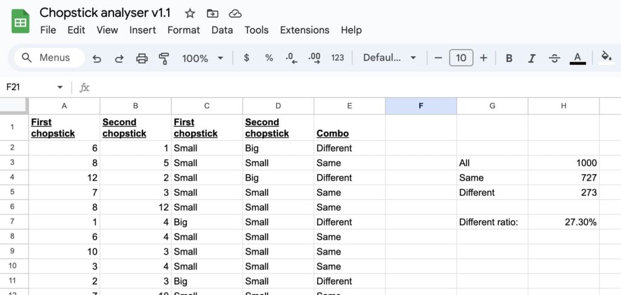Toggle bold formatting
The height and width of the screenshot is (295, 621).
click(509, 59)
